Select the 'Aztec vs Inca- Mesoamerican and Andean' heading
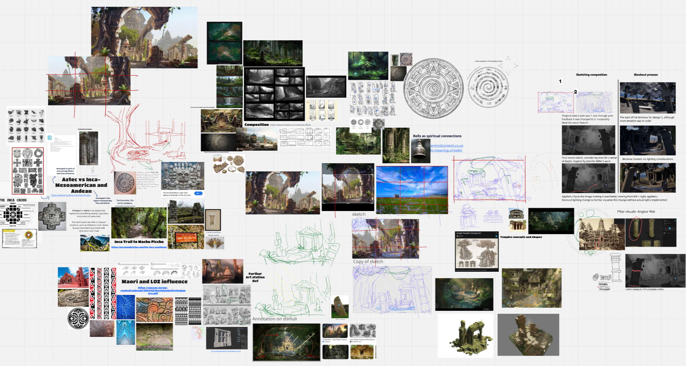The image size is (686, 366). coord(81,185)
